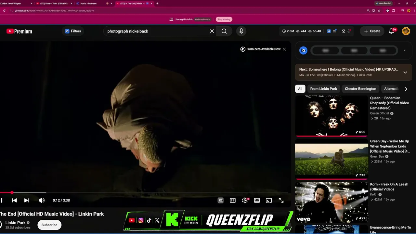Screen dimensions: 416x234
Task: Open site information icon beside the URL
Action: (11, 11)
